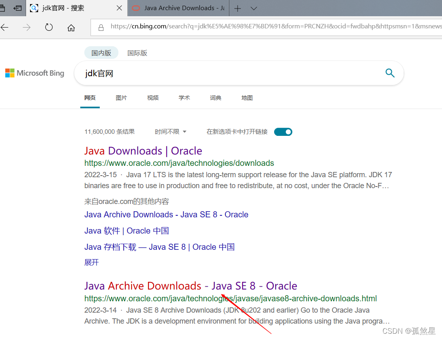Select 国际版 search version
Viewport: 442px width, 339px height.
point(137,53)
